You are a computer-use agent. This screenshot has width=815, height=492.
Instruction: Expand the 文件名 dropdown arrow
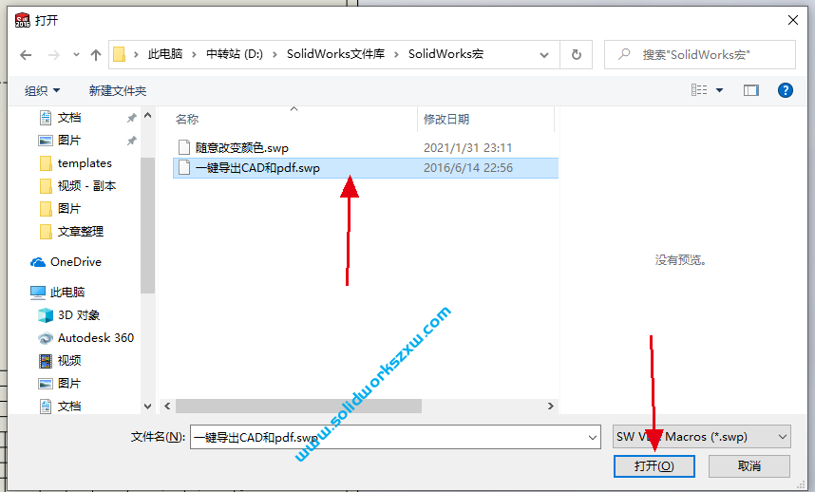593,438
